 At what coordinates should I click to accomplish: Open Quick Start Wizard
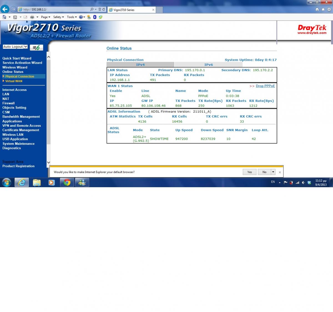coord(17,58)
